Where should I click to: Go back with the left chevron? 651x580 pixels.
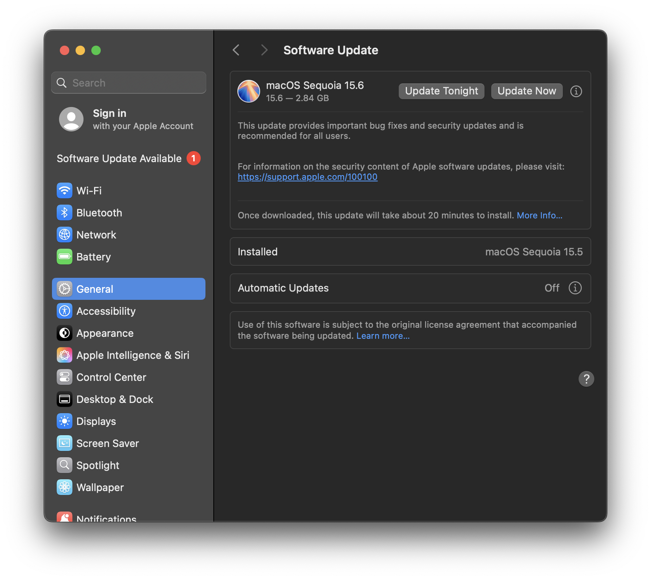coord(236,50)
